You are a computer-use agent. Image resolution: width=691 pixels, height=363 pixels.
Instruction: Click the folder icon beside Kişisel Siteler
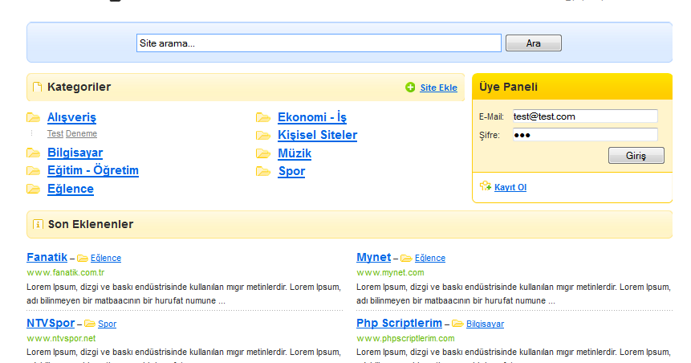[x=263, y=136]
